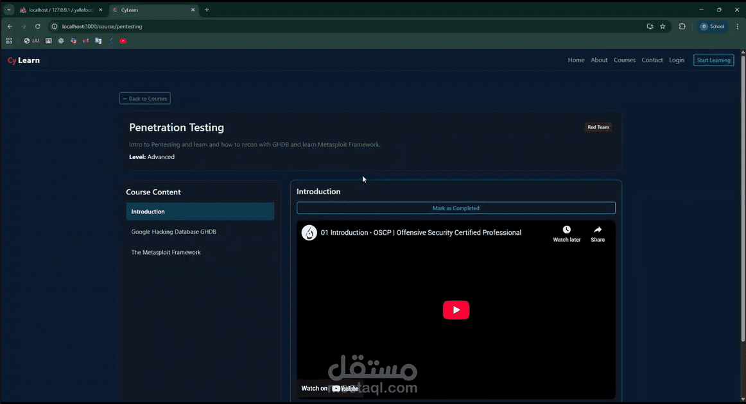Close the localhost phpMyAdmin tab
746x404 pixels.
[x=100, y=10]
